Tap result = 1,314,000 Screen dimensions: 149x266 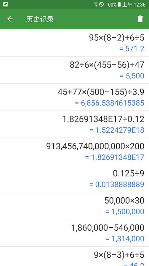(x=125, y=239)
